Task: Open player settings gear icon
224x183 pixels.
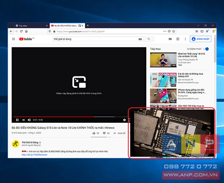Action: point(125,120)
